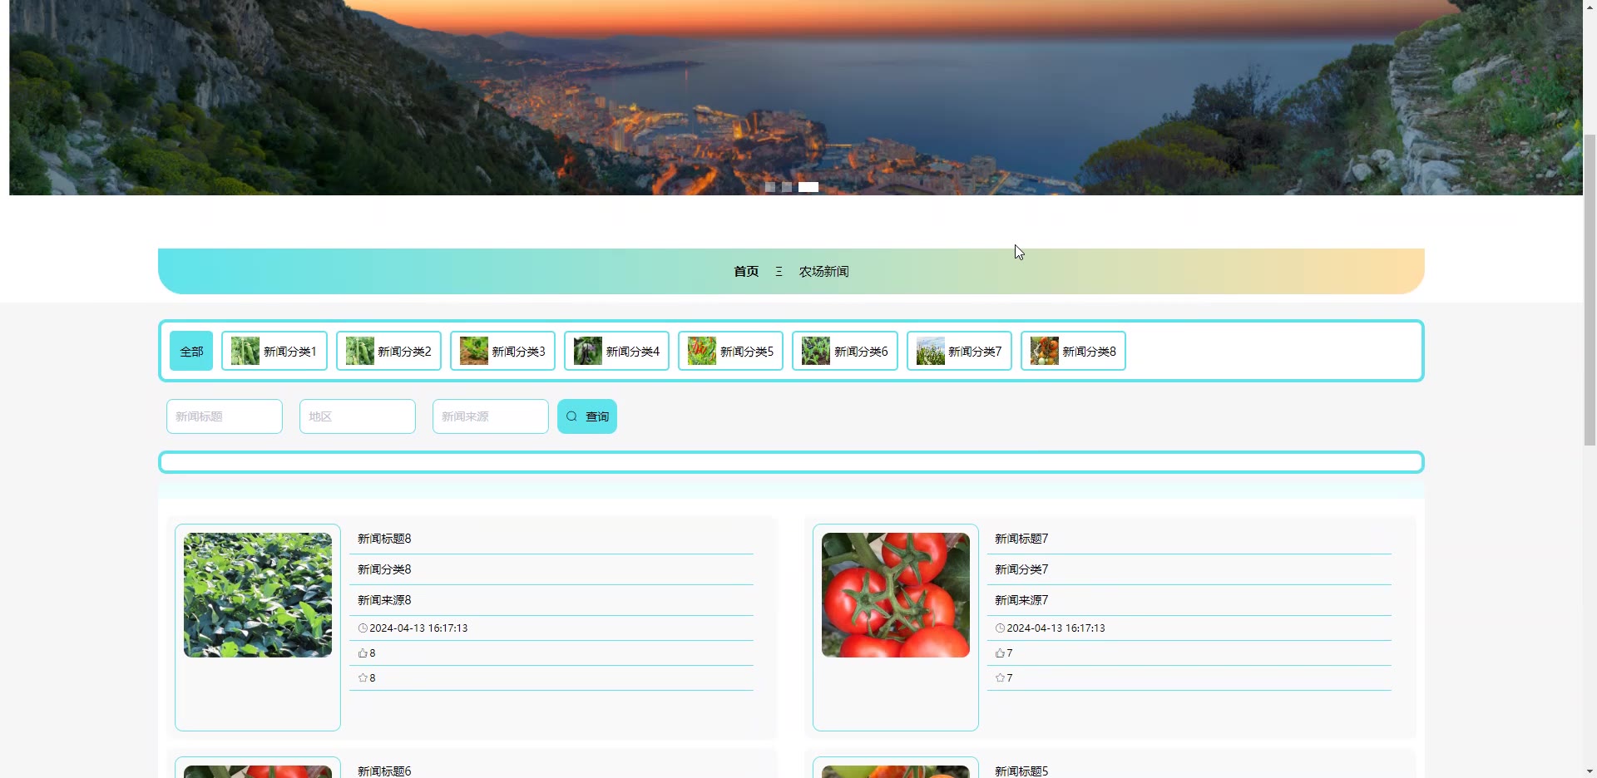Click 新闻分类8 label in the 新闻标题8 card
The height and width of the screenshot is (778, 1597).
pyautogui.click(x=384, y=569)
